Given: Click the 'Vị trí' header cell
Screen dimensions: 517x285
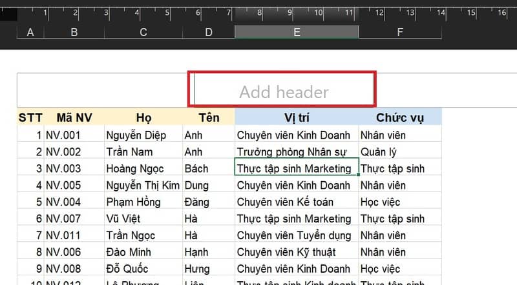Looking at the screenshot, I should [297, 117].
